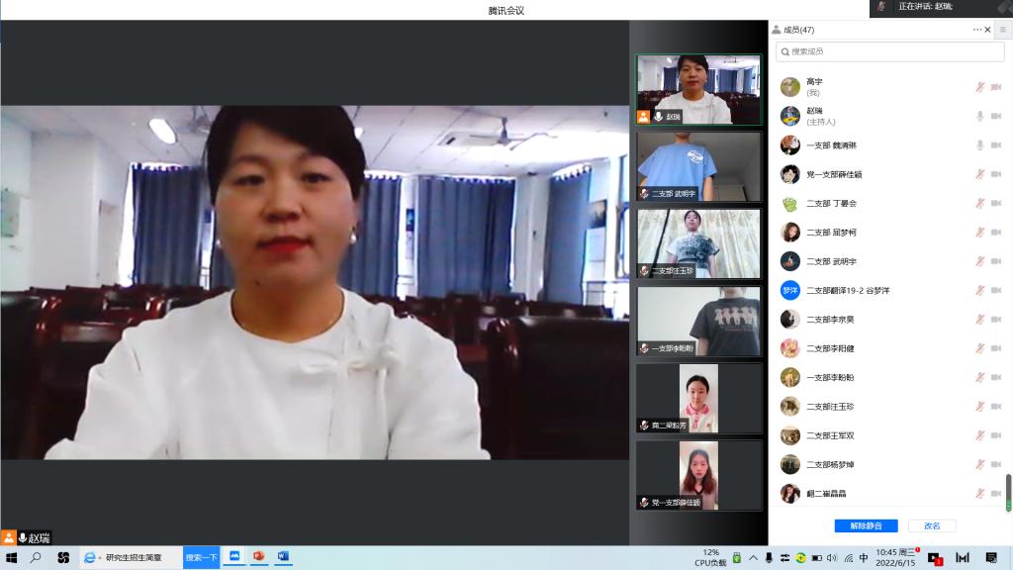
Task: Click the avatar of 二支部 屈梦柯
Action: point(789,233)
